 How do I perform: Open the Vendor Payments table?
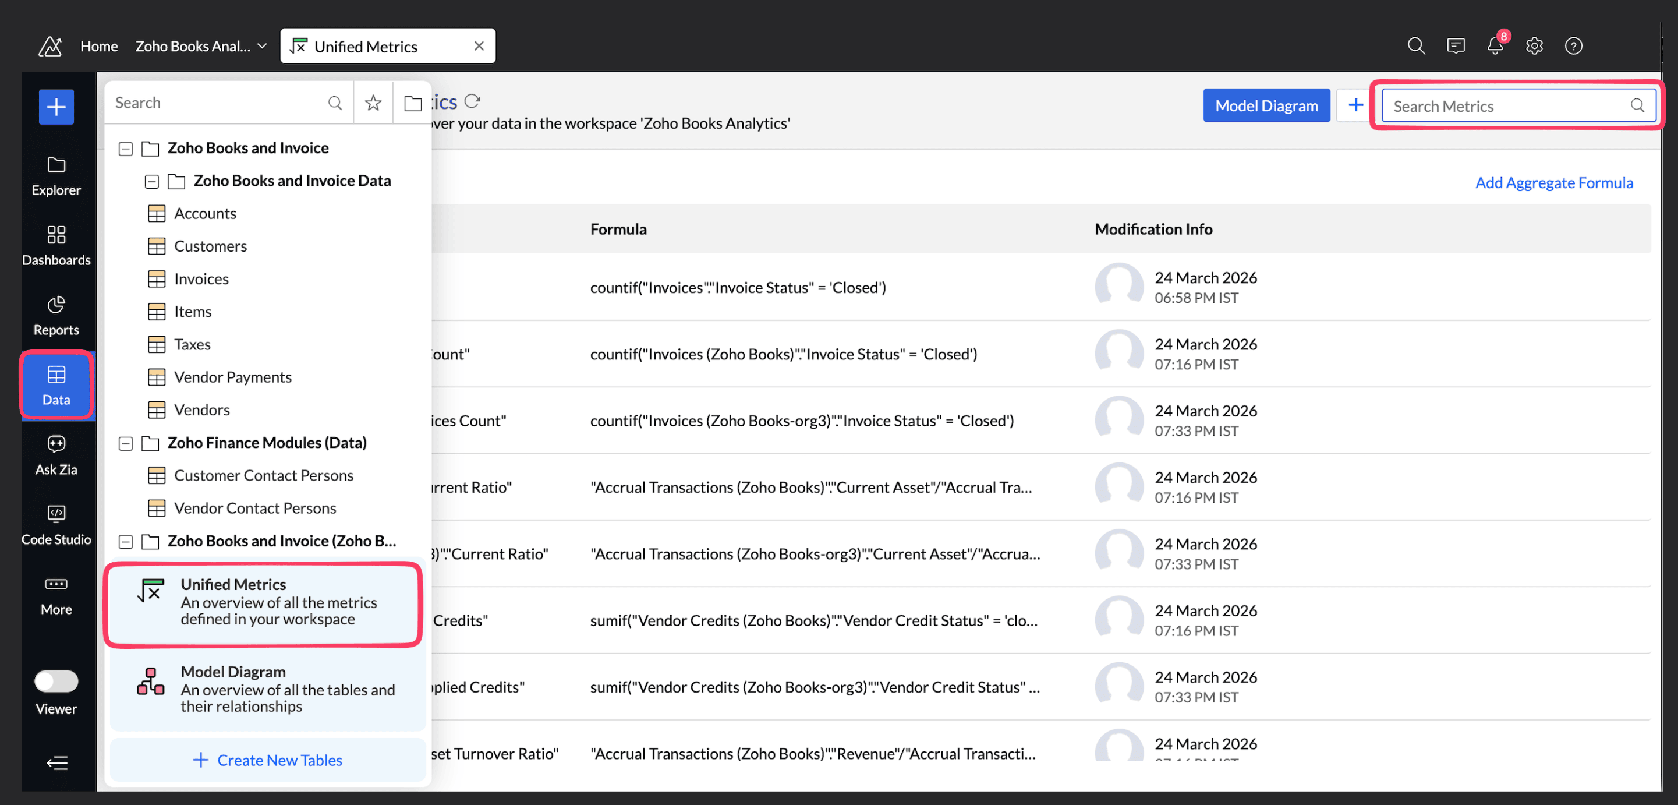pyautogui.click(x=232, y=377)
